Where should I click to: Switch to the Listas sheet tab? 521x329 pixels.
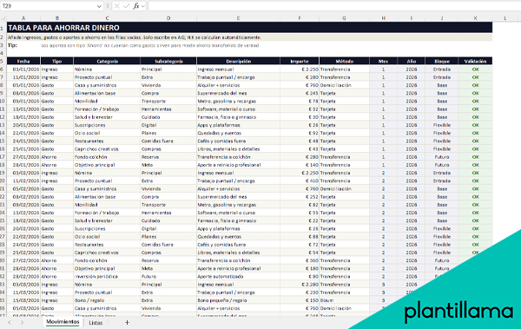coord(96,322)
